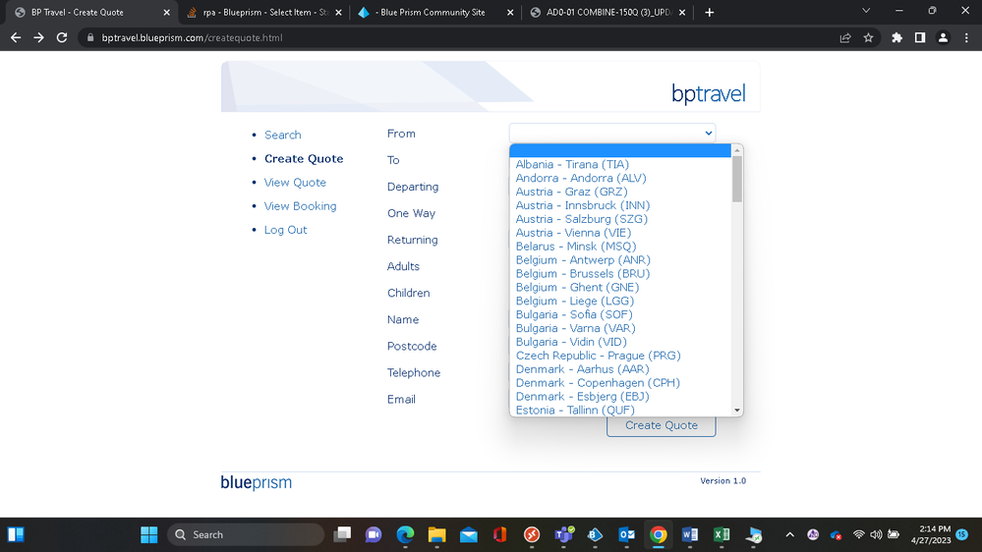Choose Belarus - Minsk (MSQ)
982x552 pixels.
620,246
